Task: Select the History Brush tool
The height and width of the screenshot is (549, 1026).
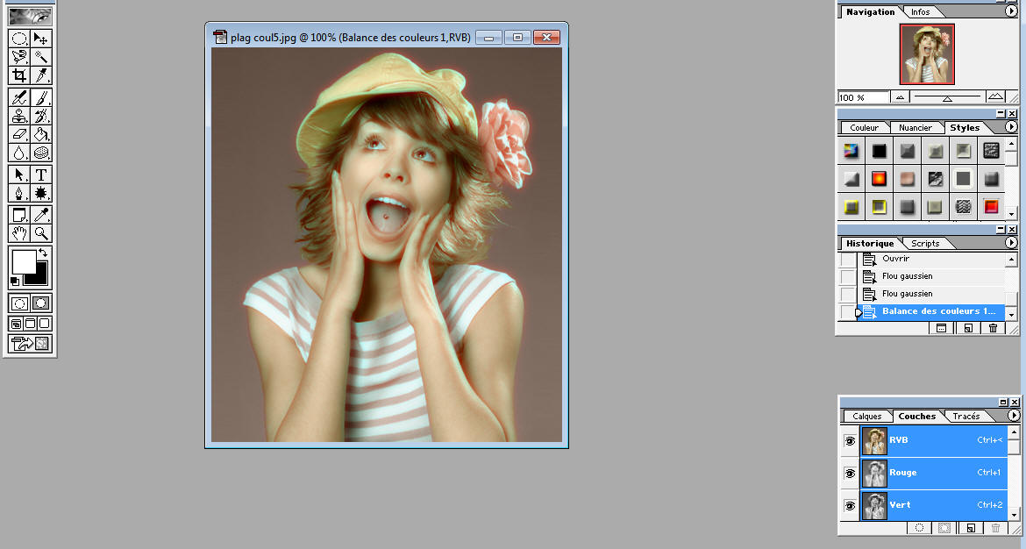Action: point(40,116)
